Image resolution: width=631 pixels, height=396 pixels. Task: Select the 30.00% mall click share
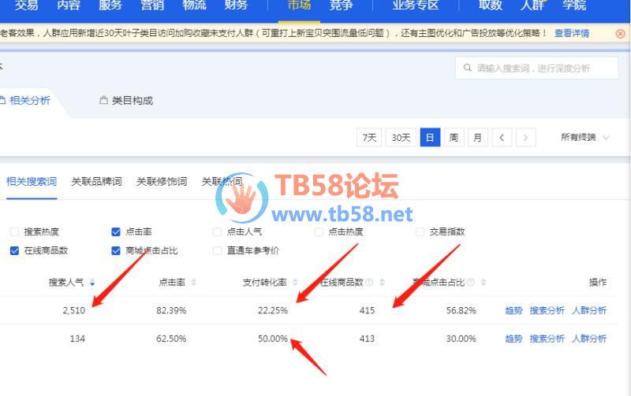(x=461, y=339)
